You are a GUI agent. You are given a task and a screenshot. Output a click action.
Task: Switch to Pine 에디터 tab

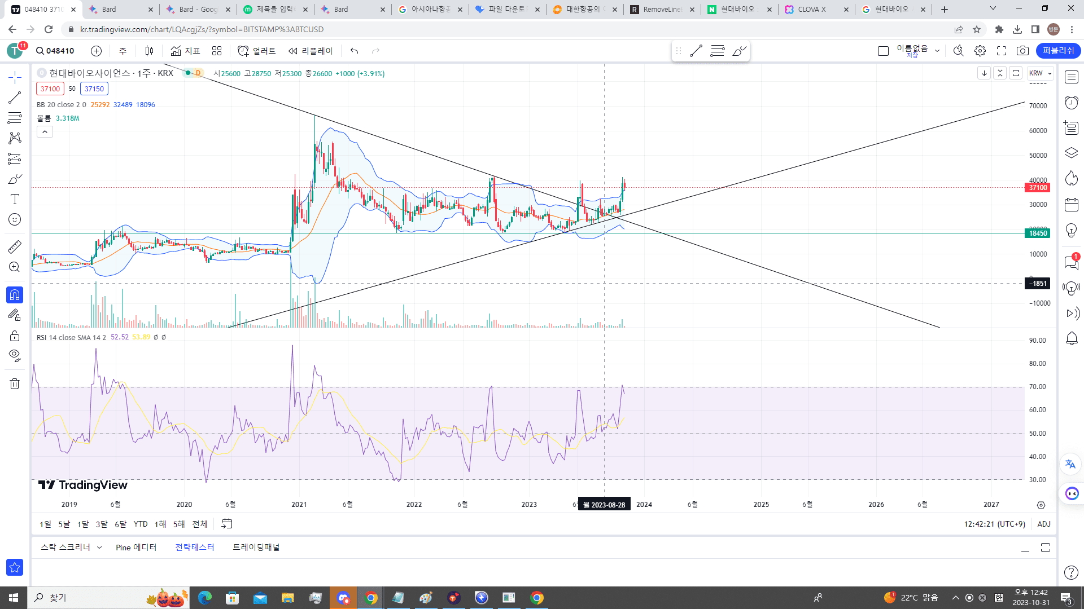136,548
